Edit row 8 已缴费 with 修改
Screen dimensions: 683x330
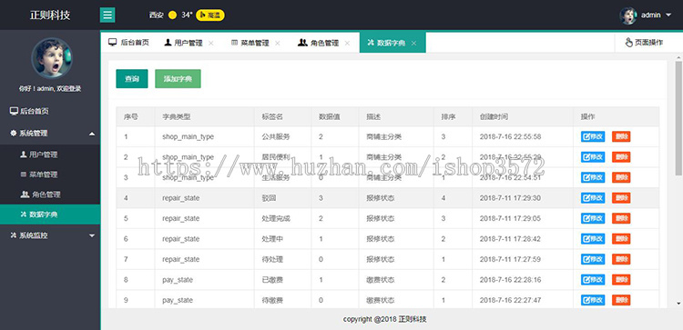(593, 280)
